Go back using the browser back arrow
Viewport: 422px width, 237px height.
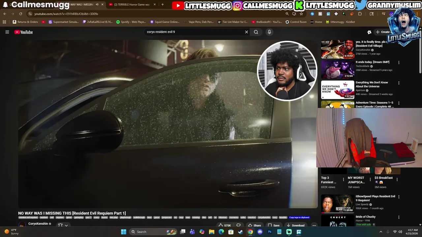coord(5,14)
